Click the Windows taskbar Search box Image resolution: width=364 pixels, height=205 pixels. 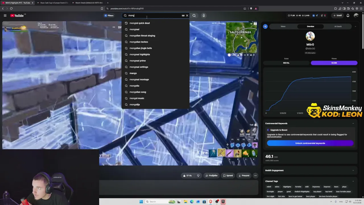pyautogui.click(x=161, y=202)
